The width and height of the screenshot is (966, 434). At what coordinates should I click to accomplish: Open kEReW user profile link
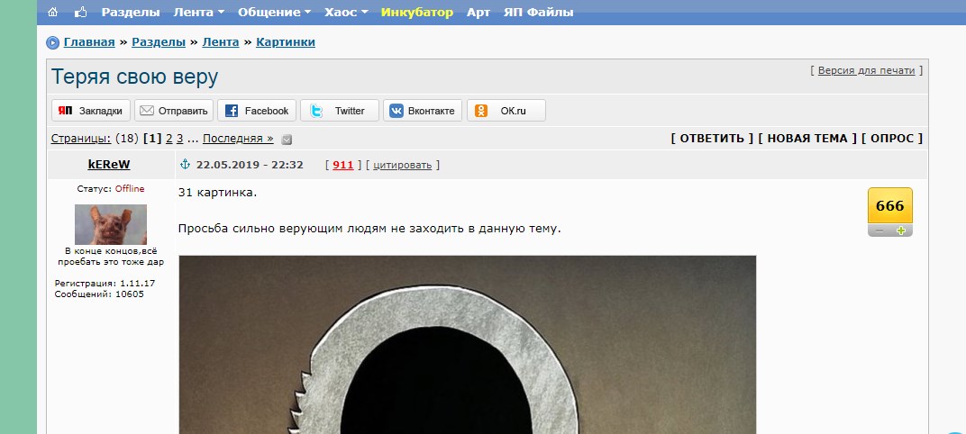pos(109,165)
